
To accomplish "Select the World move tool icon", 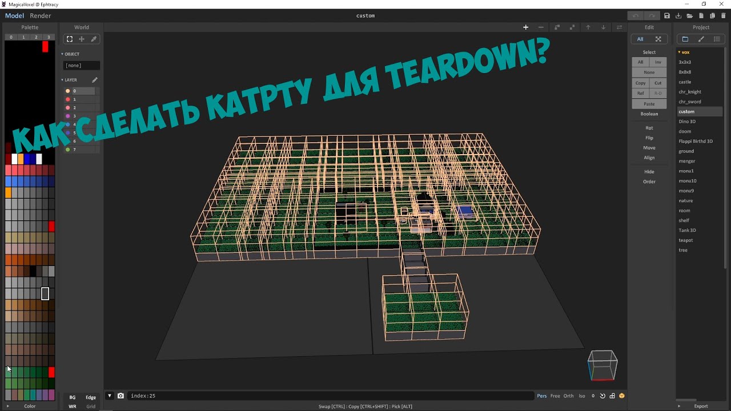I will click(x=82, y=39).
